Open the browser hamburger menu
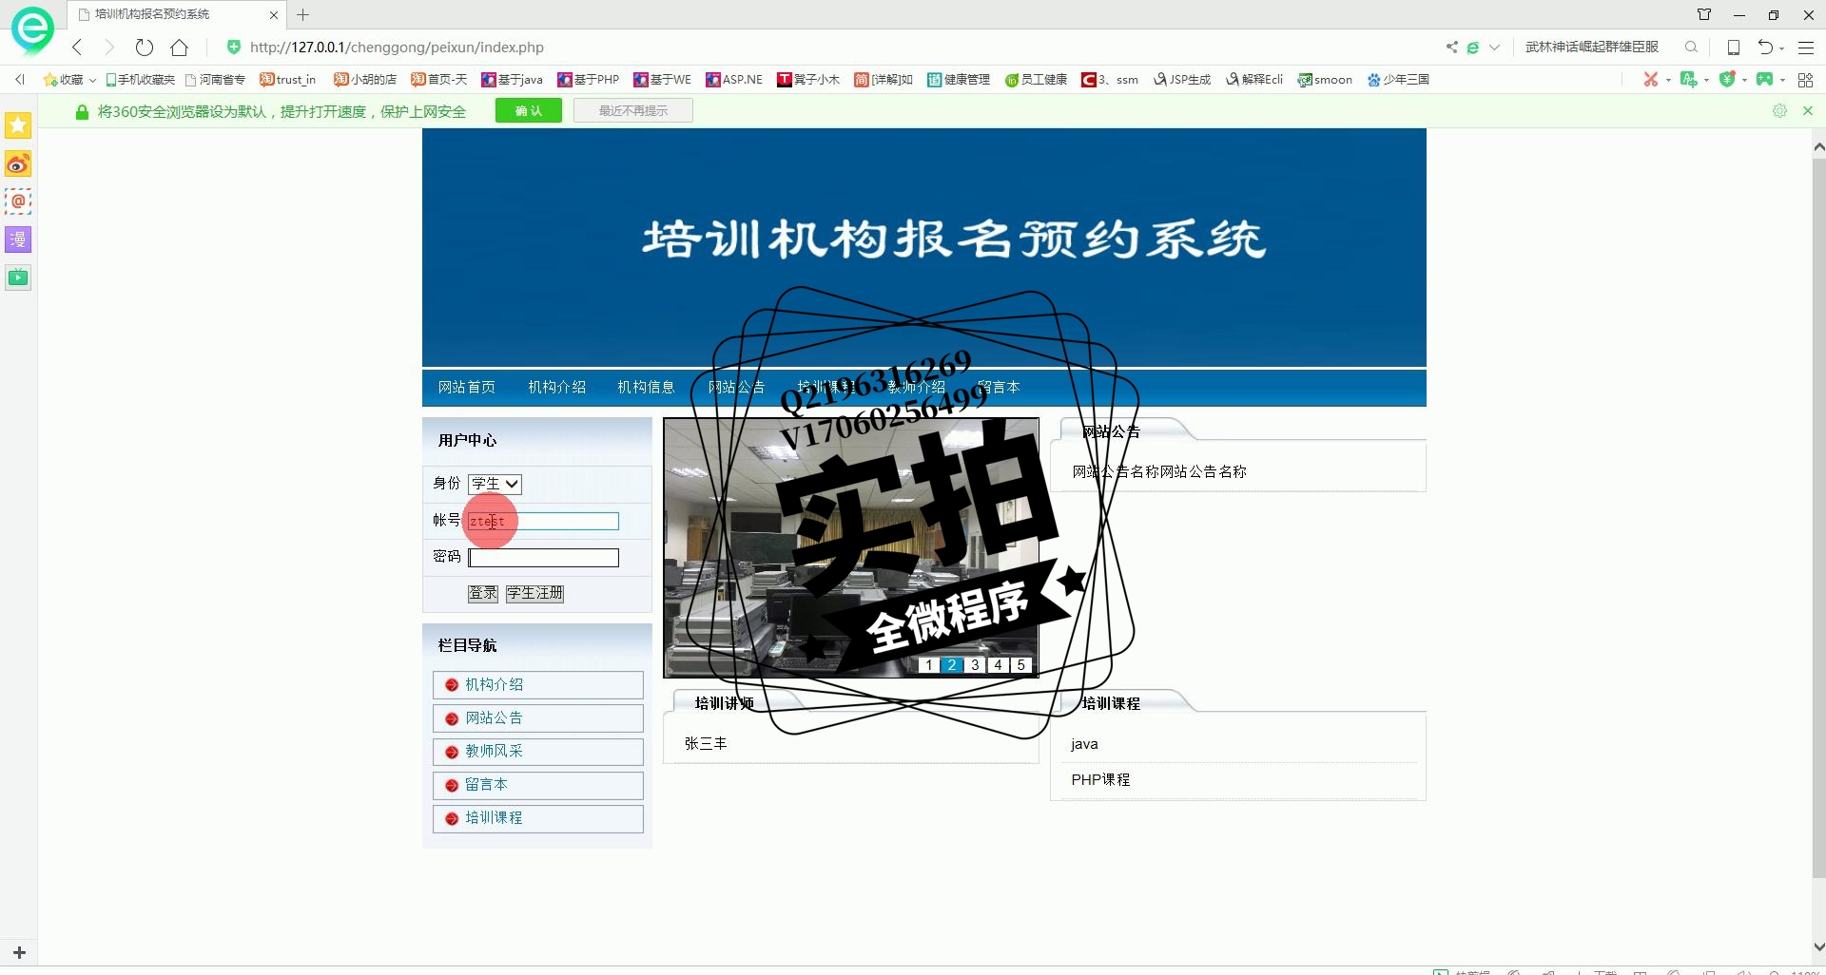The height and width of the screenshot is (975, 1826). pos(1805,48)
